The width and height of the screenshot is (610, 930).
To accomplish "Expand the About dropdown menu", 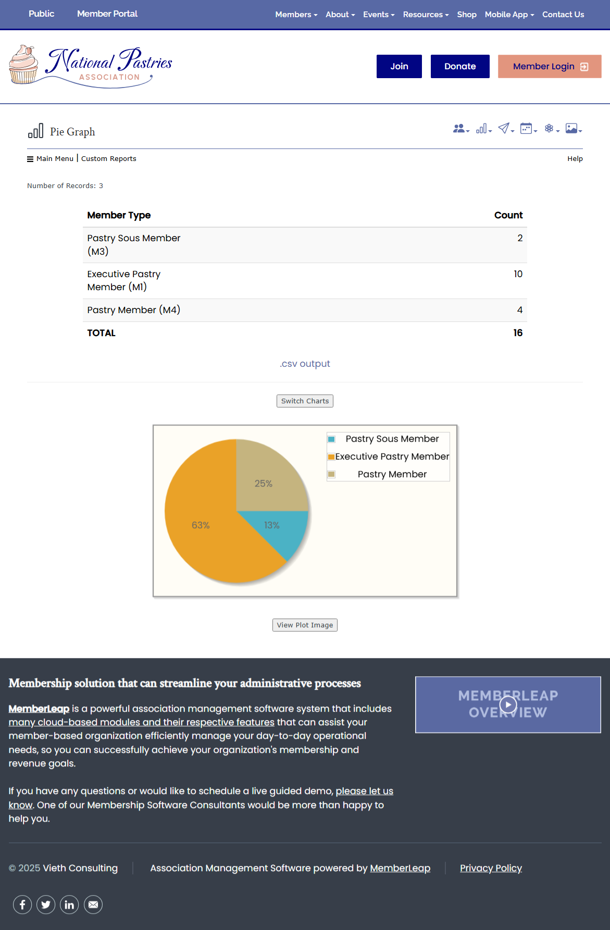I will [x=340, y=15].
